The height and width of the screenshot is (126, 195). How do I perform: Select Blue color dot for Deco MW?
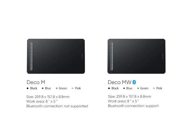pos(124,88)
